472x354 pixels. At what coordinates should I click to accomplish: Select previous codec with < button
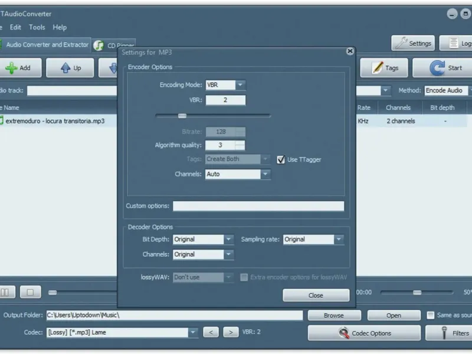point(211,332)
